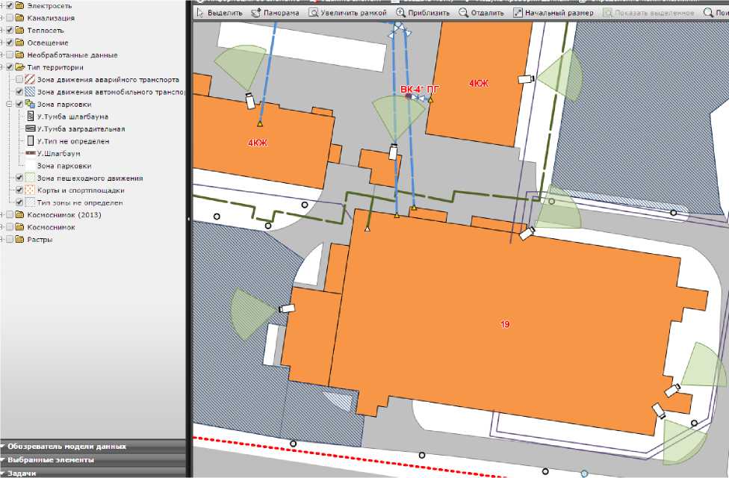
Task: Open the 'Выбранные элементы' panel
Action: (x=51, y=459)
